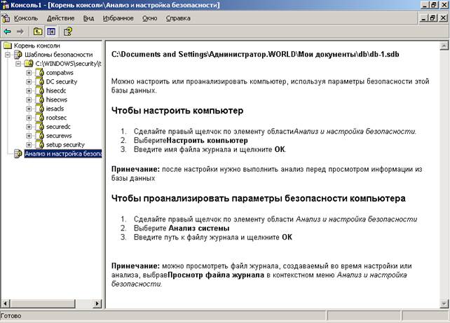Click details pane scroll up arrow
This screenshot has height=323, width=450.
coord(444,46)
